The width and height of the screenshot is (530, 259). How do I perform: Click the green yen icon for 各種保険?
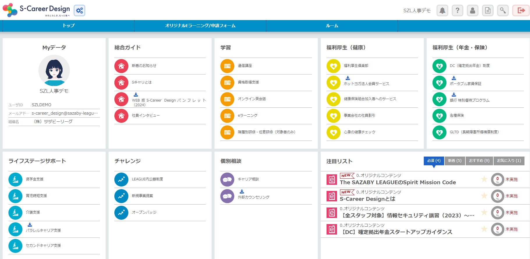point(439,116)
